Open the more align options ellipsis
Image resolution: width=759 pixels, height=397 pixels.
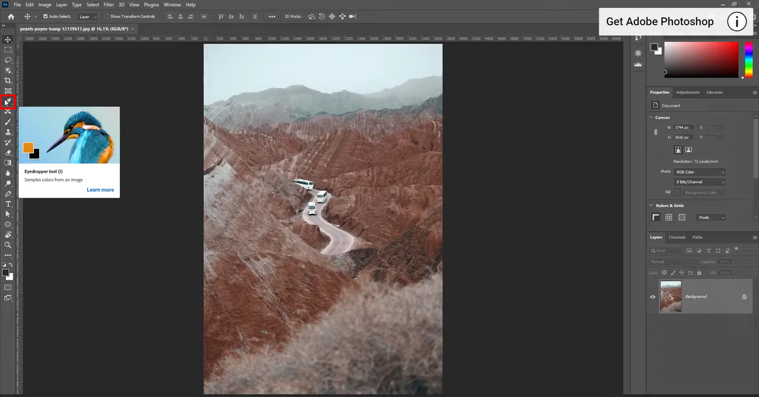coord(272,17)
